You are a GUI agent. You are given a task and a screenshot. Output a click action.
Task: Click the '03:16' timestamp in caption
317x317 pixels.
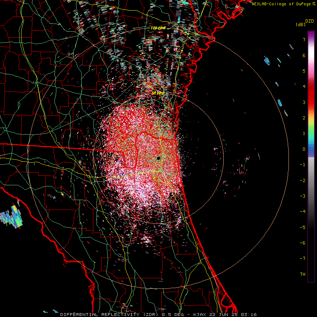[249, 315]
